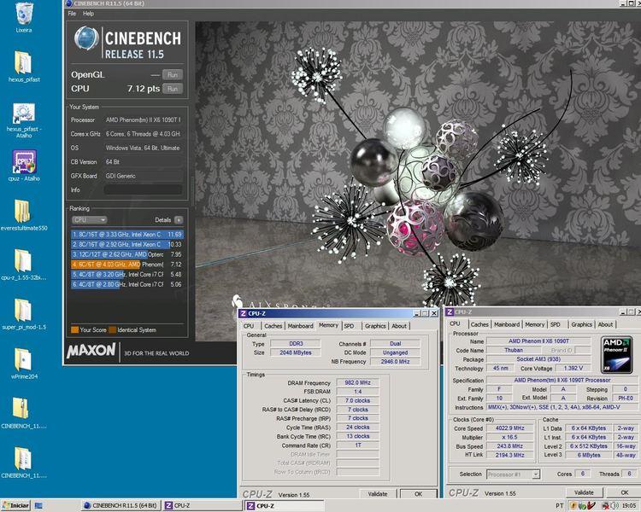Select the everestultimate550 folder icon
Screen dimensions: 641x512
pos(22,211)
